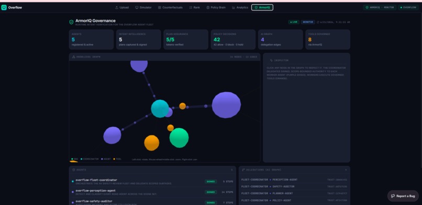Select the large orange tool node
Viewport: 422px width, 205px height.
151,143
